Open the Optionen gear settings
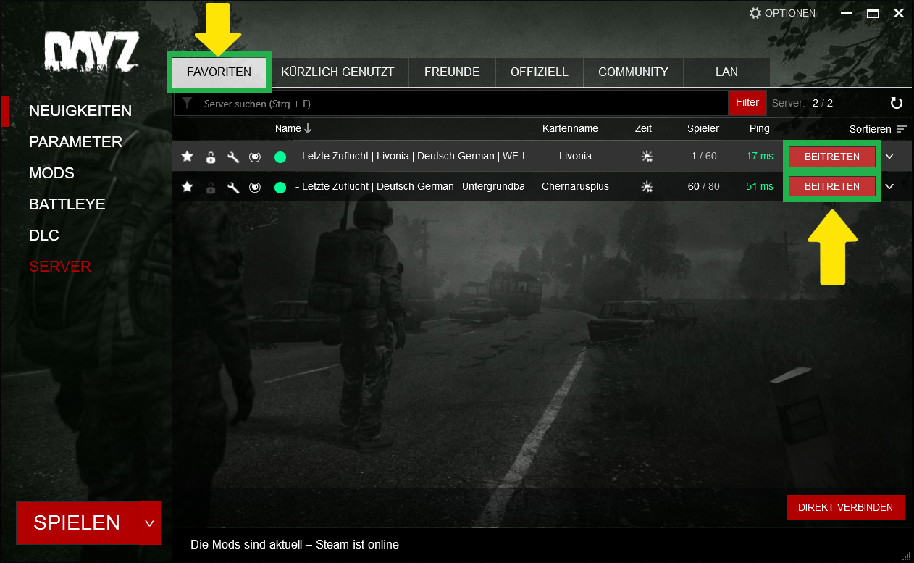This screenshot has height=563, width=914. point(782,13)
